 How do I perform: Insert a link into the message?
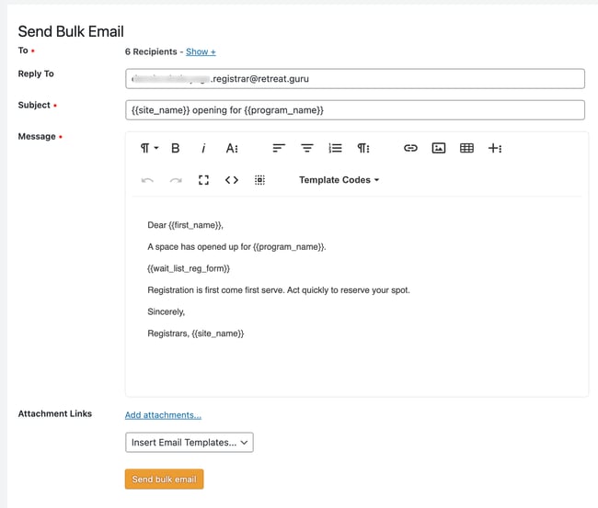pyautogui.click(x=410, y=148)
